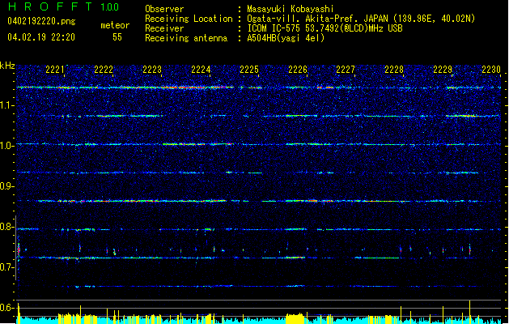Viewport: 509px width, 324px height.
Task: Click the 2229 time marker
Action: (443, 70)
